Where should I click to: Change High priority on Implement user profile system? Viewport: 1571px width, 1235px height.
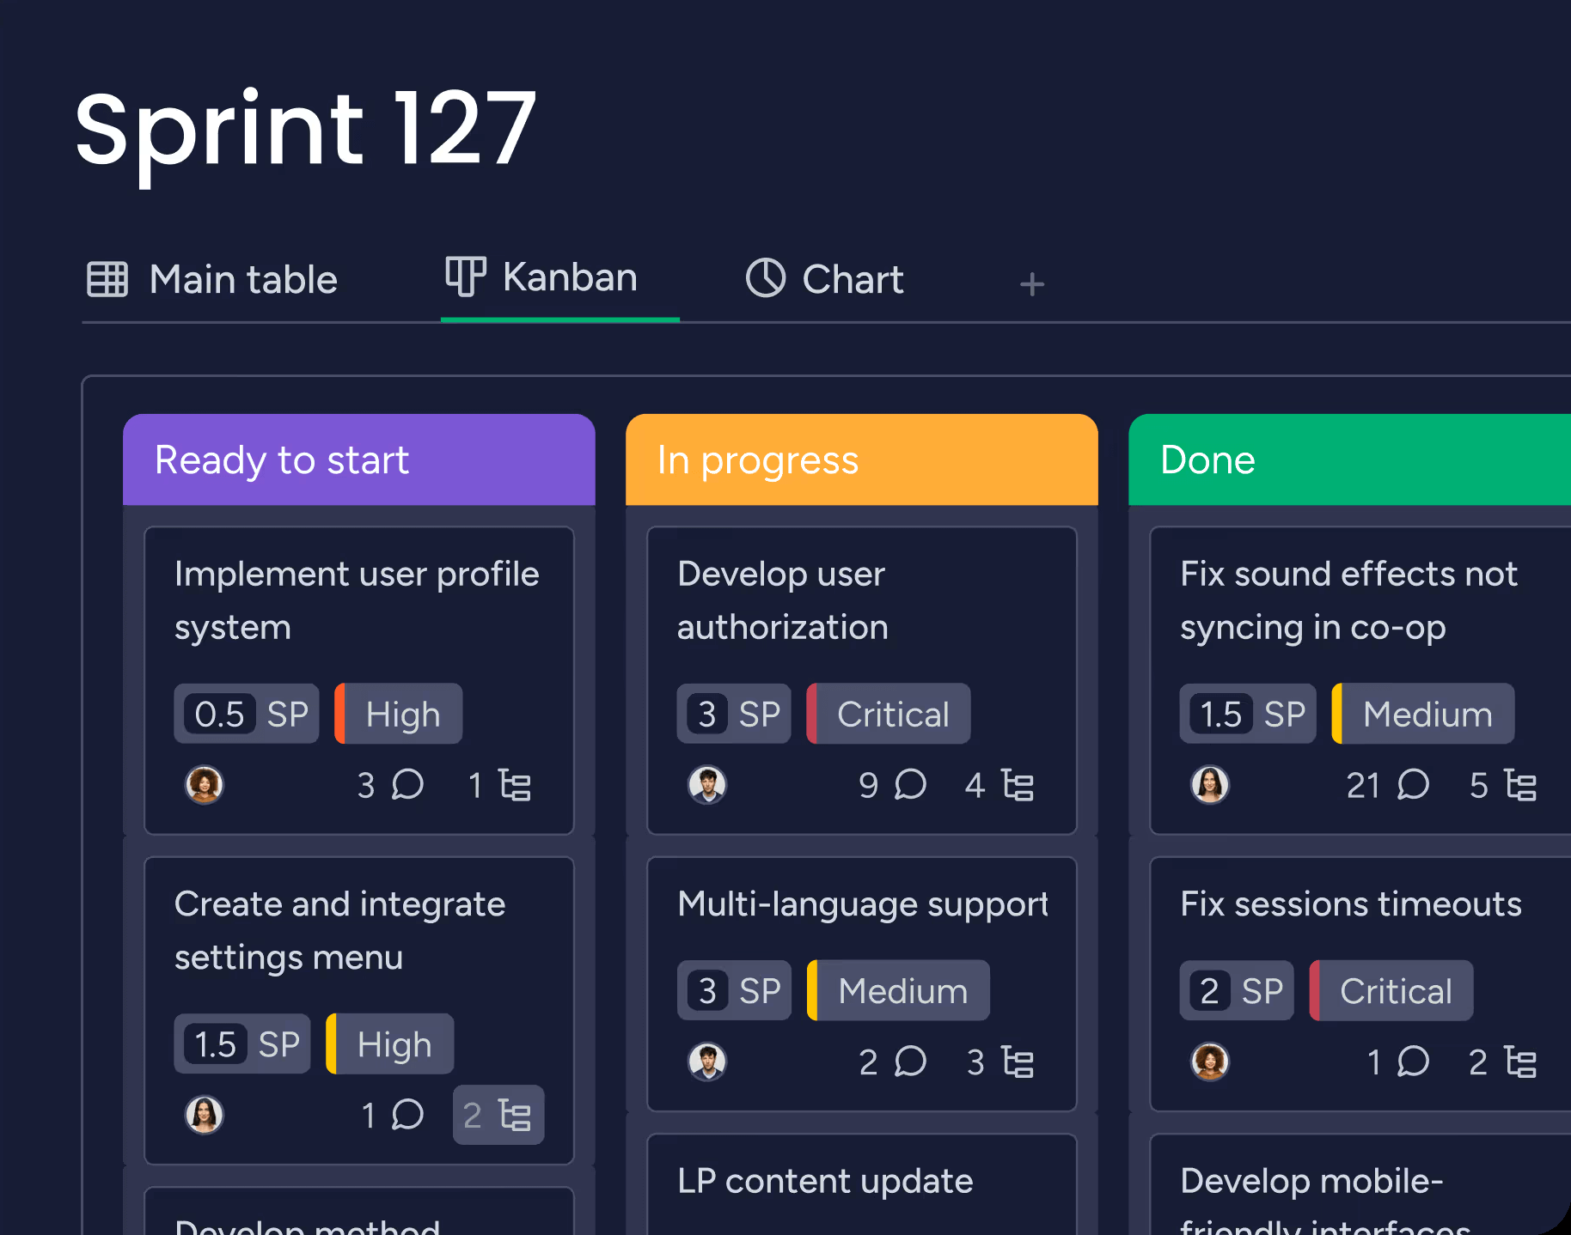click(400, 714)
